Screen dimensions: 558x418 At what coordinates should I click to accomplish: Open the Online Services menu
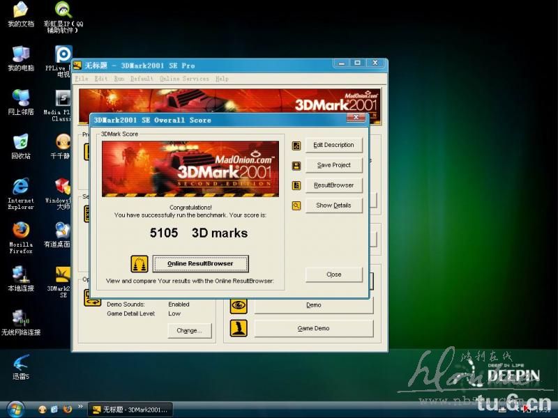point(184,79)
